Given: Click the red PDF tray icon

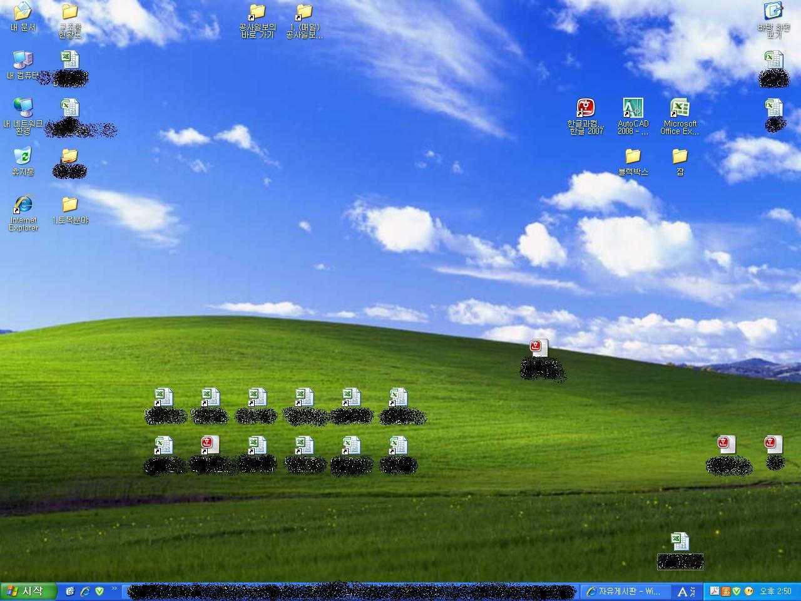Looking at the screenshot, I should 714,591.
